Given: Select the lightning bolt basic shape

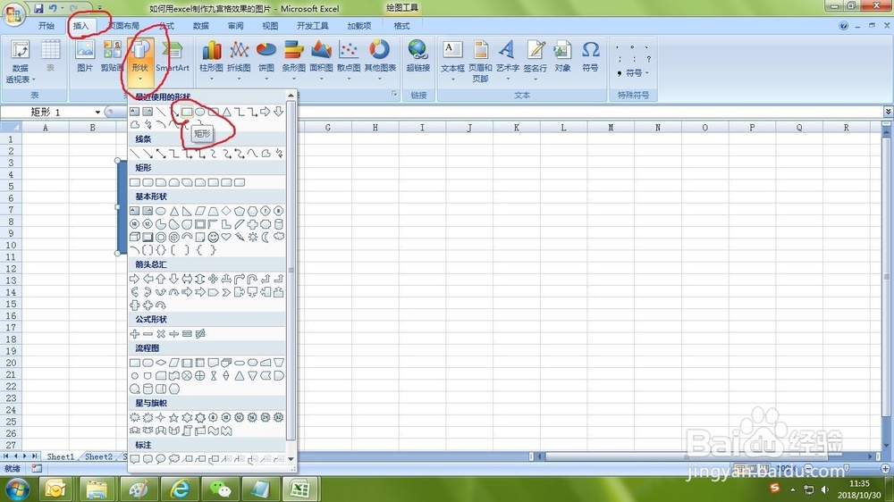Looking at the screenshot, I should (240, 237).
